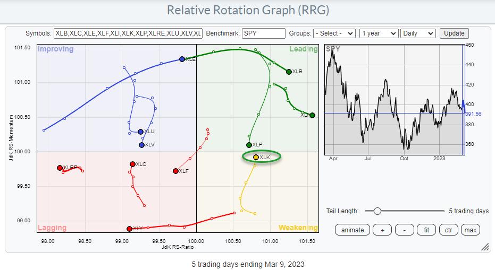Click the XLE data point marker
This screenshot has height=270, width=495.
click(182, 59)
